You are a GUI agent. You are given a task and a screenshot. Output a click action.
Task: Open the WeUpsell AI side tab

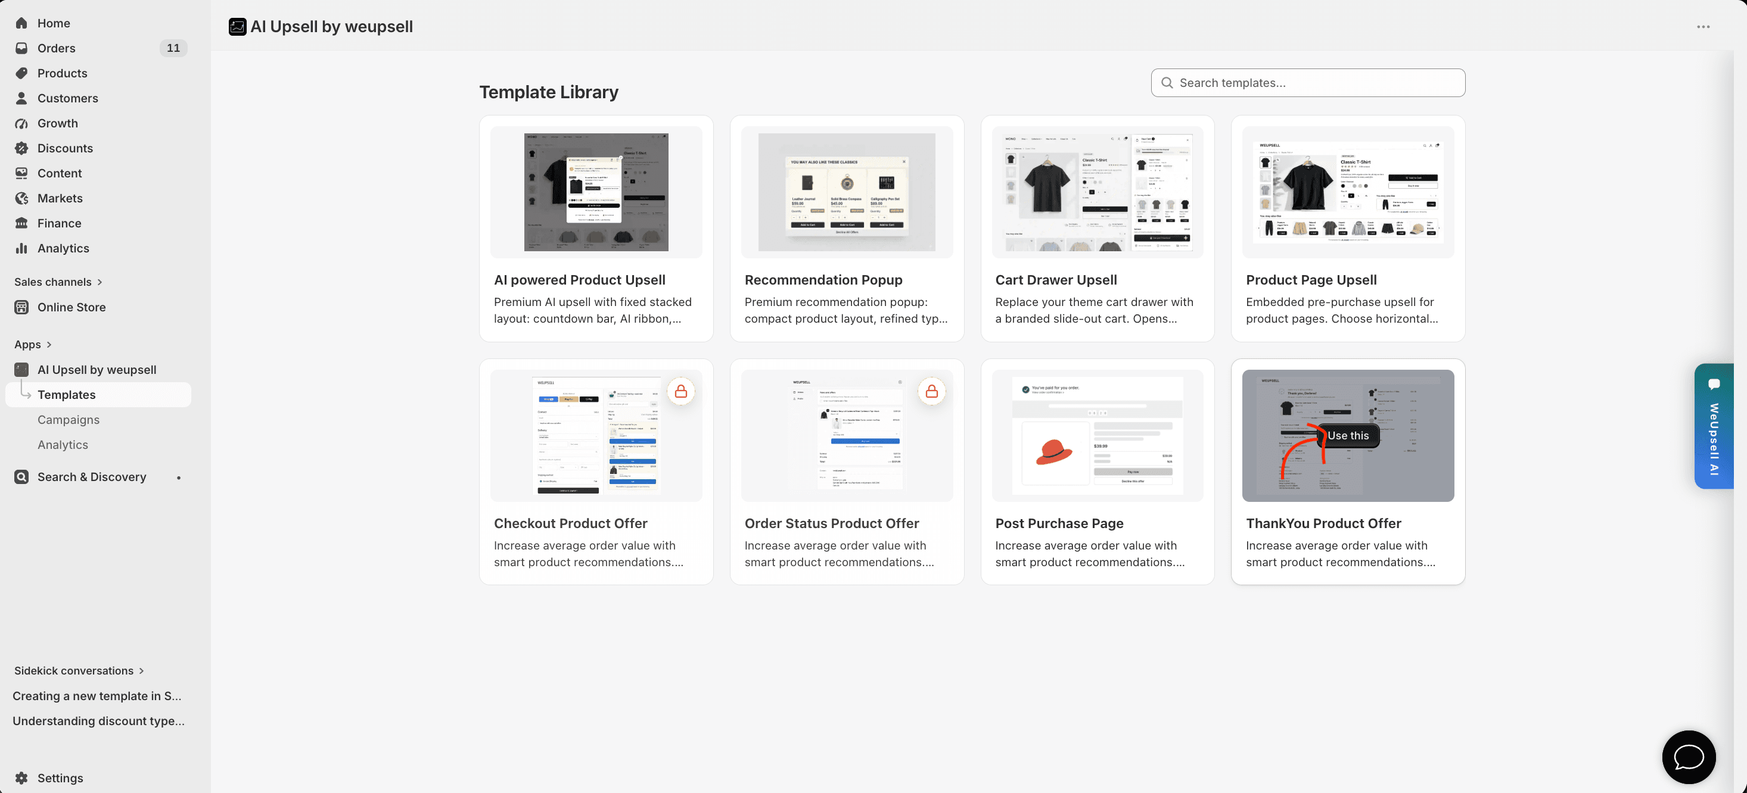(x=1714, y=426)
